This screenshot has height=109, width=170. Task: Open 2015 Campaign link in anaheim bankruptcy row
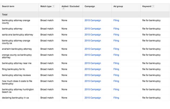click(93, 49)
